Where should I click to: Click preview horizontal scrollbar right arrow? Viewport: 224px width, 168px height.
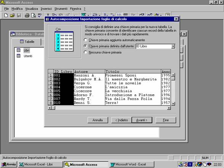[169, 108]
